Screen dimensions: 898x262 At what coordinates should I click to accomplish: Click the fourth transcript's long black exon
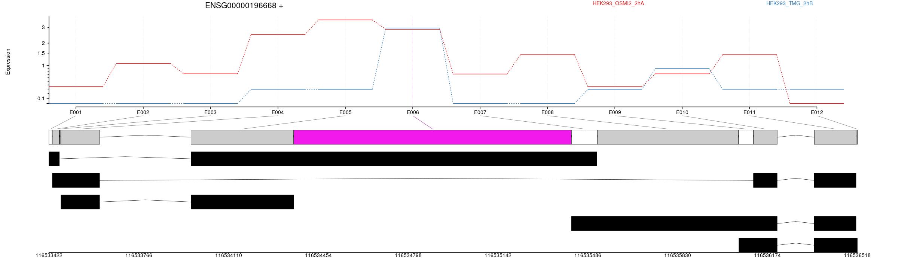tap(674, 223)
